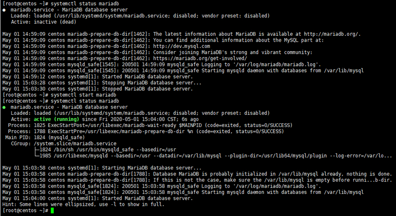Image resolution: width=396 pixels, height=216 pixels.
Task: Click the green 'active (running)' text
Action: 56,119
